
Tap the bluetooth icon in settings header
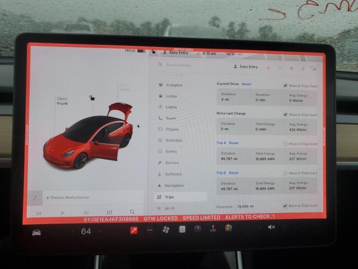coord(303,68)
